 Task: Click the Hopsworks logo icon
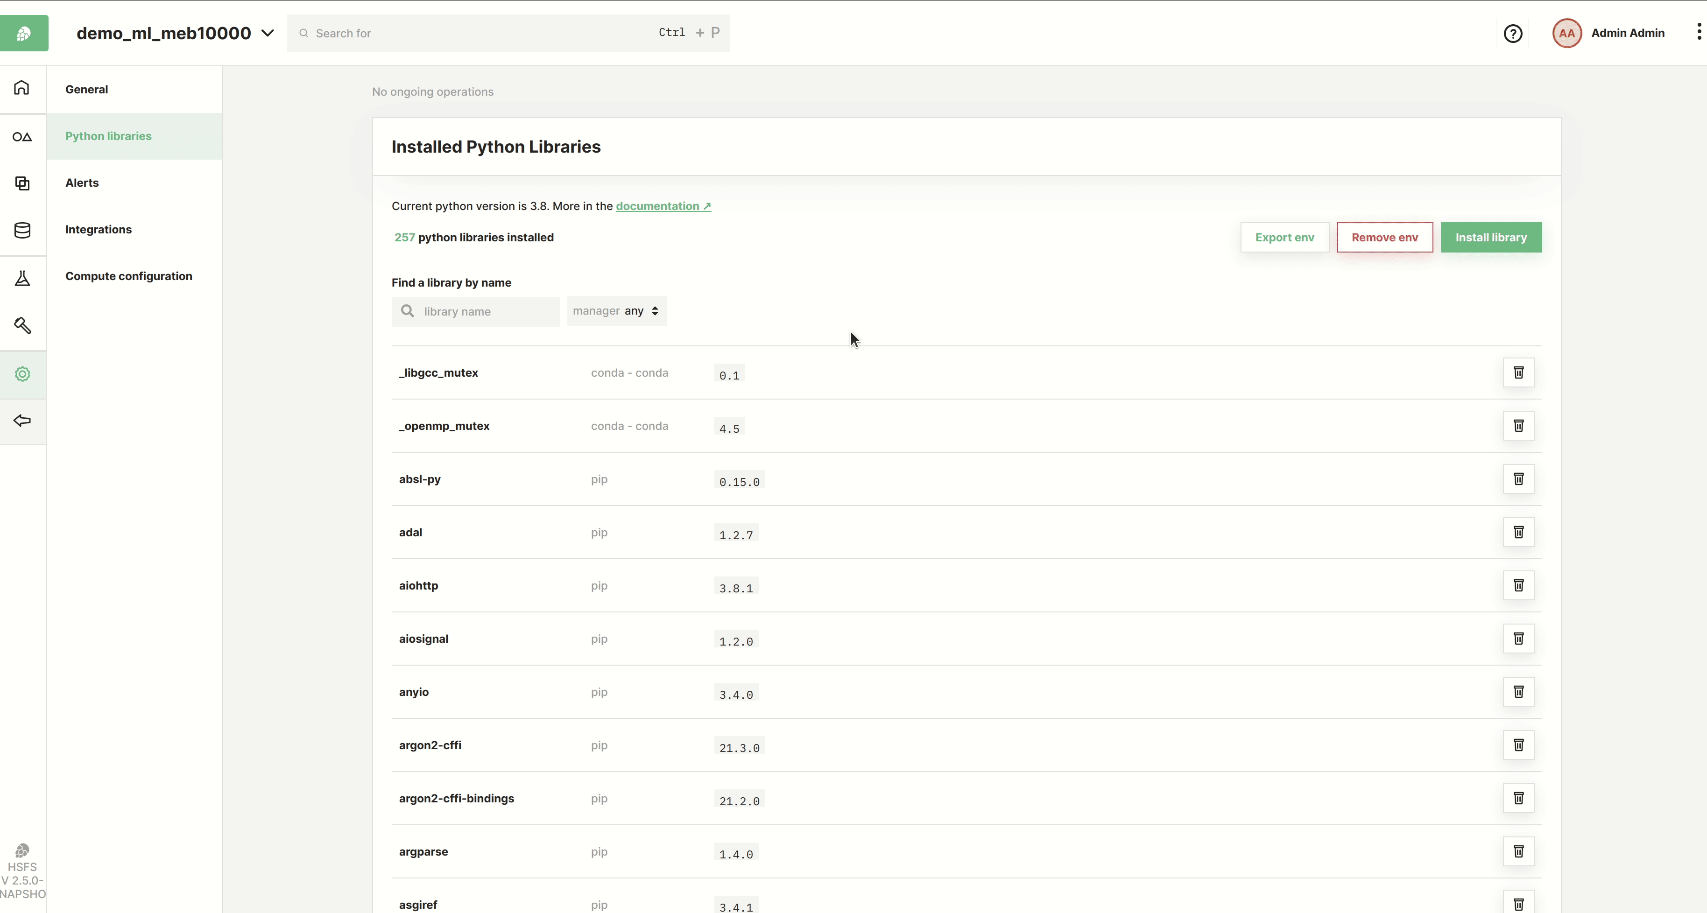click(x=24, y=33)
